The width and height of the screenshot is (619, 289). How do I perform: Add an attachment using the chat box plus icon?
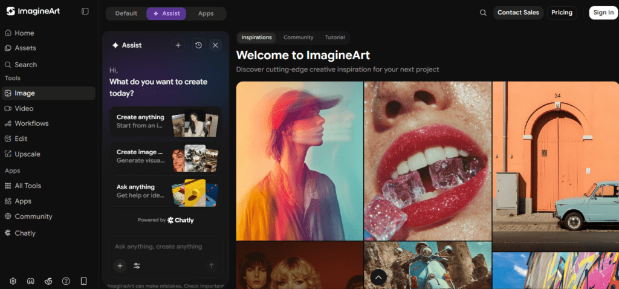pyautogui.click(x=120, y=265)
